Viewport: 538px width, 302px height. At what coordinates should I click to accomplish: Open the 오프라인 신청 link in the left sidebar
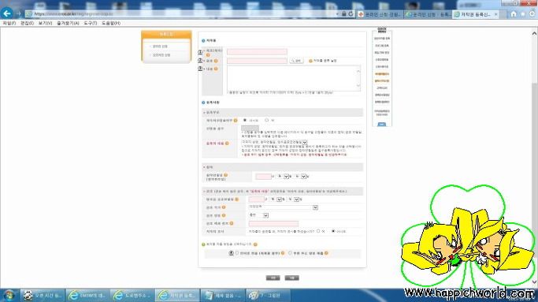coord(161,55)
